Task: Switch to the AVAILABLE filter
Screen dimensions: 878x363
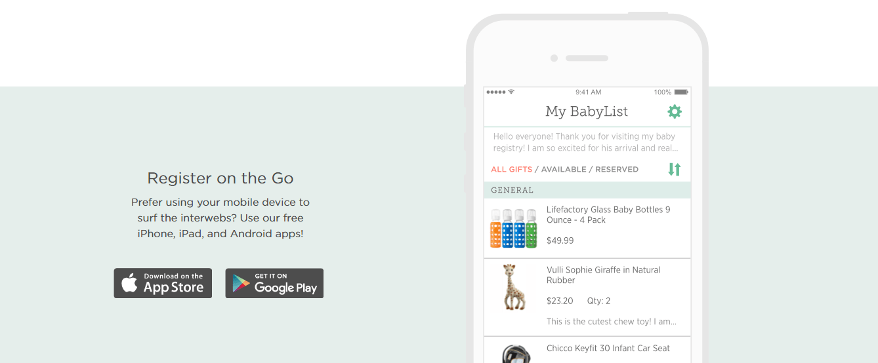Action: (564, 169)
